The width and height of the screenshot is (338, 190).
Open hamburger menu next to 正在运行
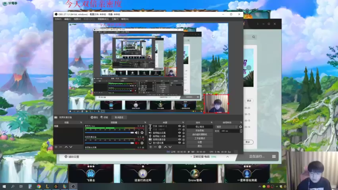point(274,157)
